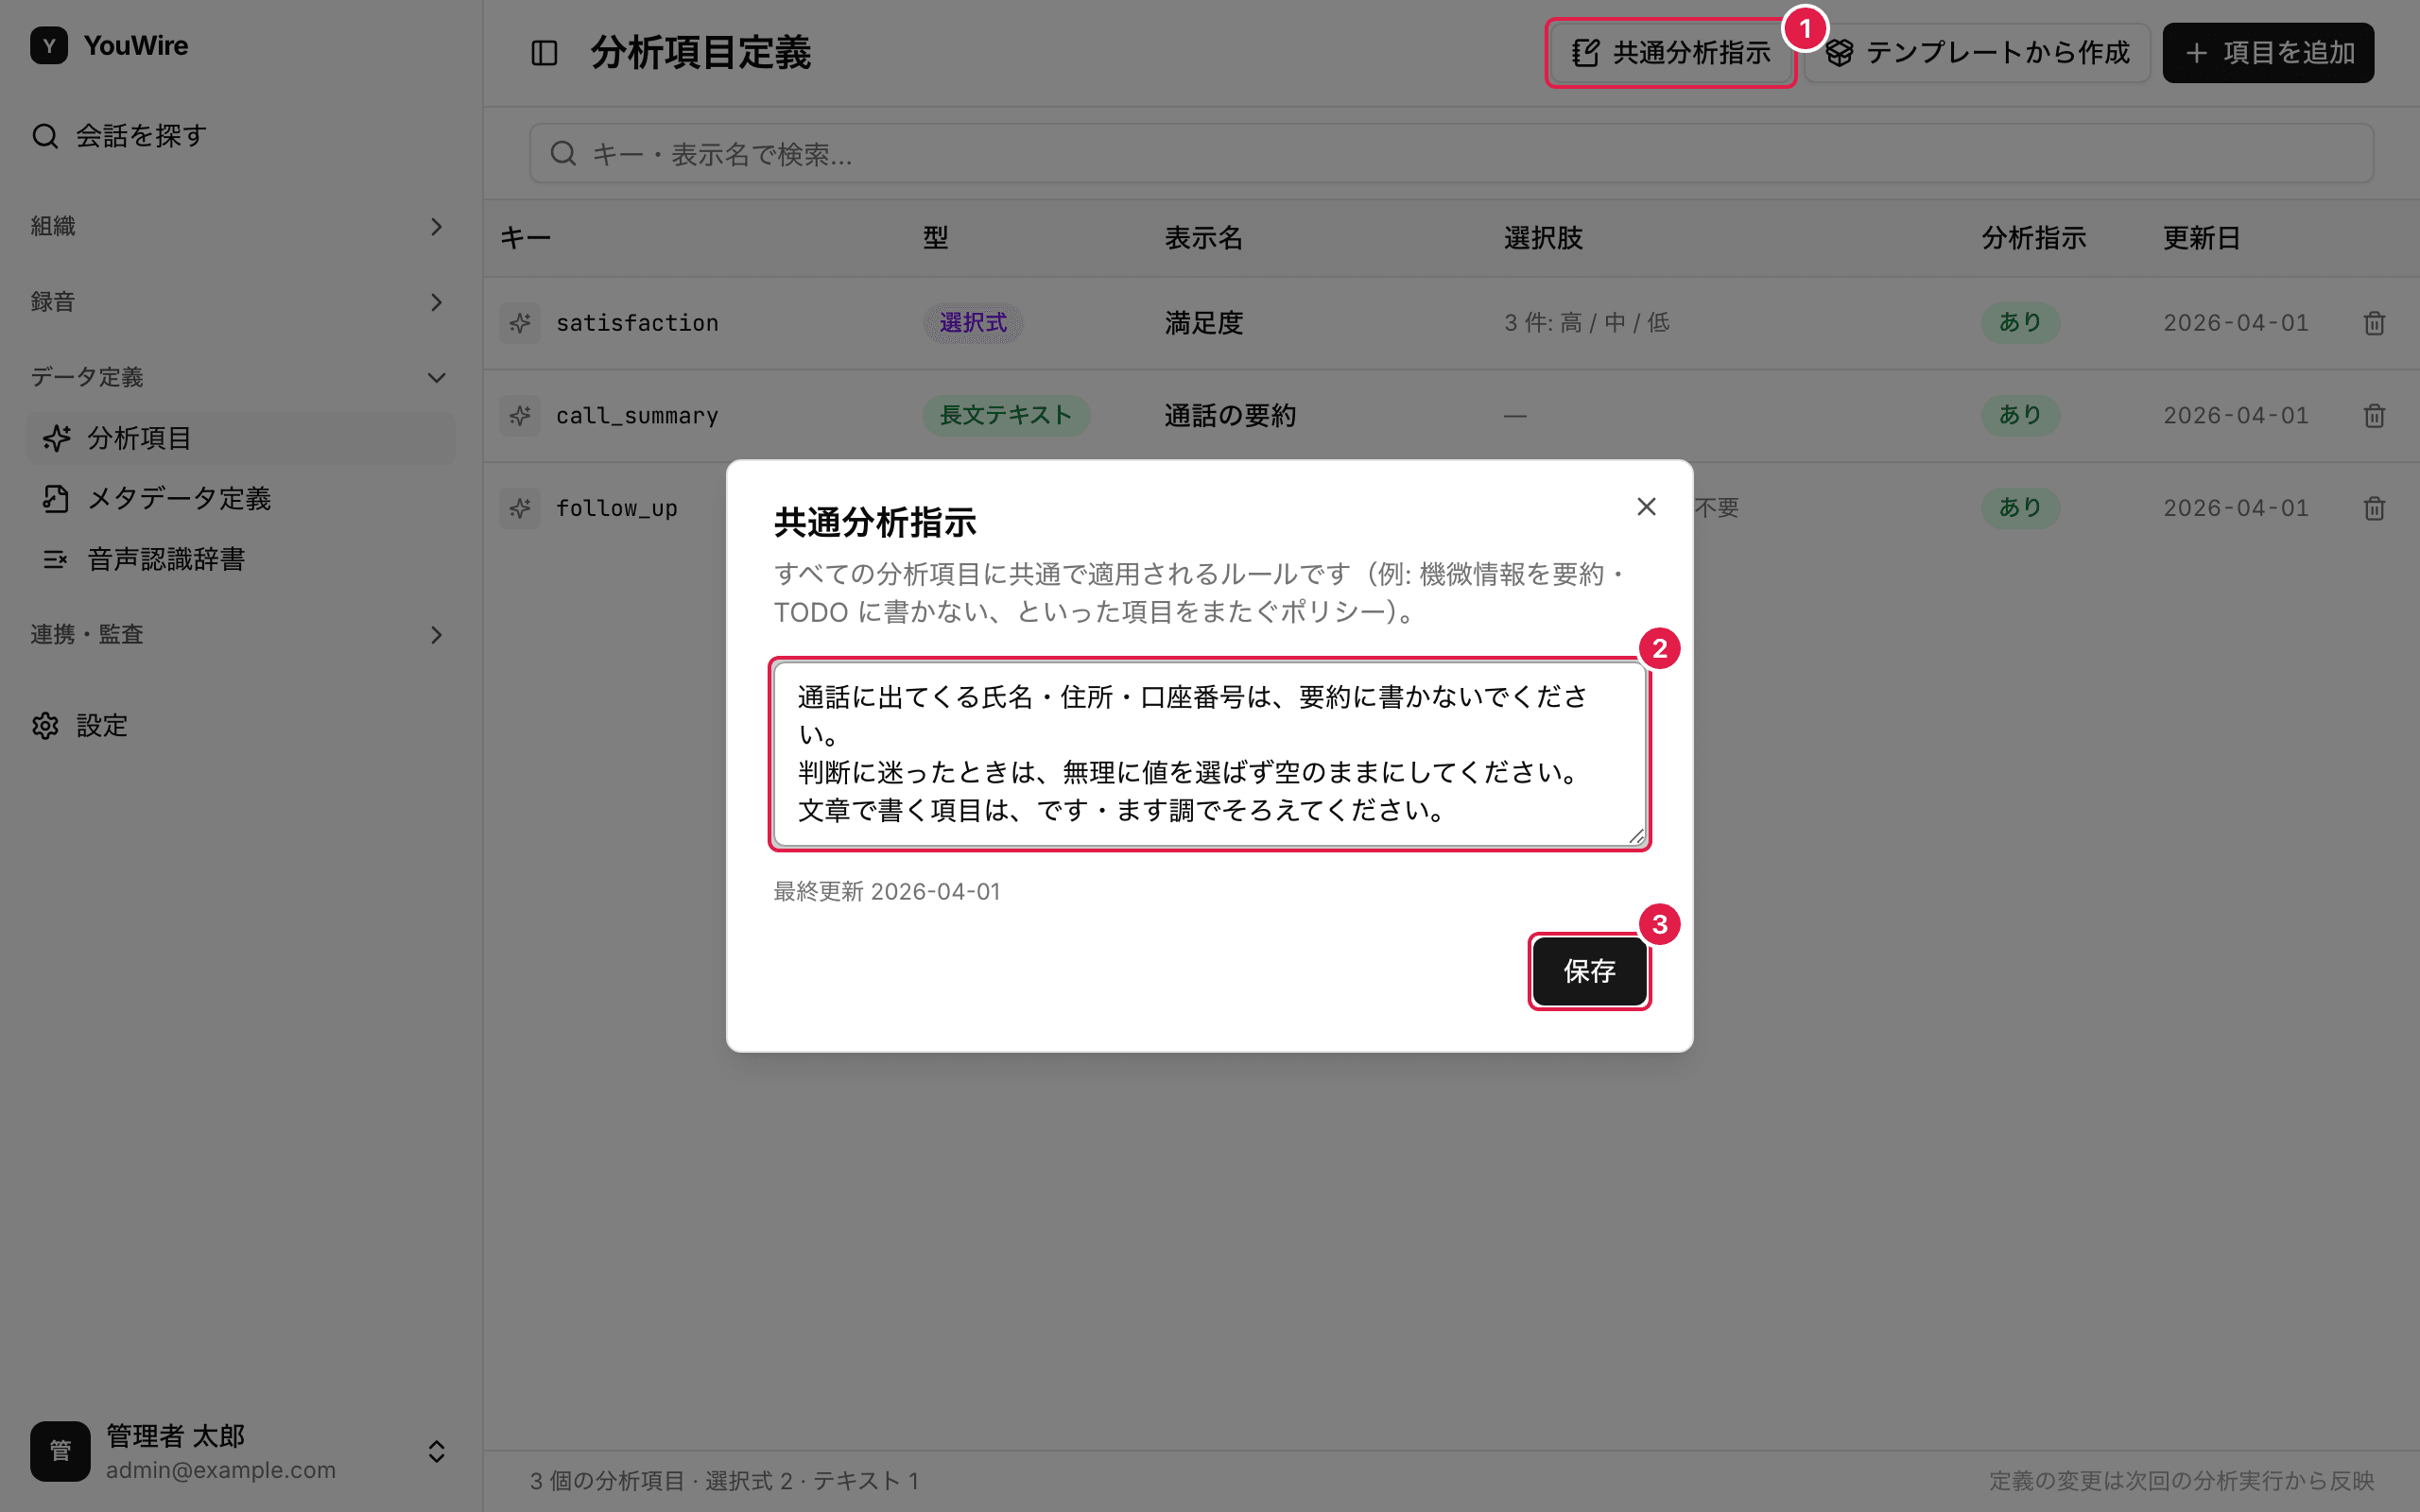This screenshot has width=2420, height=1512.
Task: Expand the 連携・監査 section chevron
Action: [x=436, y=635]
